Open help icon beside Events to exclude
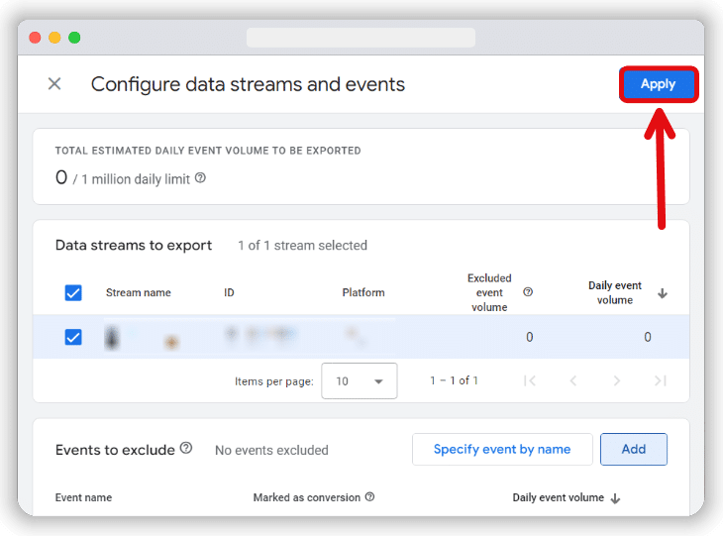The width and height of the screenshot is (723, 536). tap(186, 448)
